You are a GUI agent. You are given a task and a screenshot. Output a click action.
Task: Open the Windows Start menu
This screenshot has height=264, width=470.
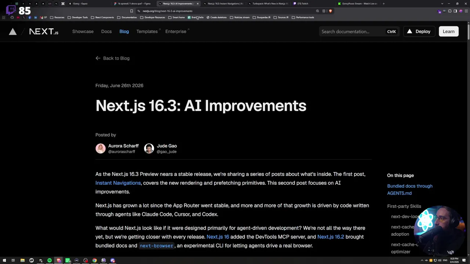point(4,261)
